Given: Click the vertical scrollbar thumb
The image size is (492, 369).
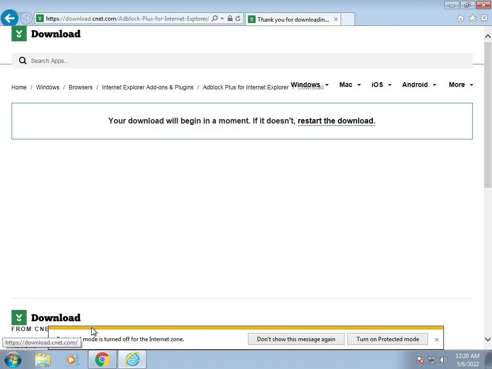Looking at the screenshot, I should click(x=488, y=114).
